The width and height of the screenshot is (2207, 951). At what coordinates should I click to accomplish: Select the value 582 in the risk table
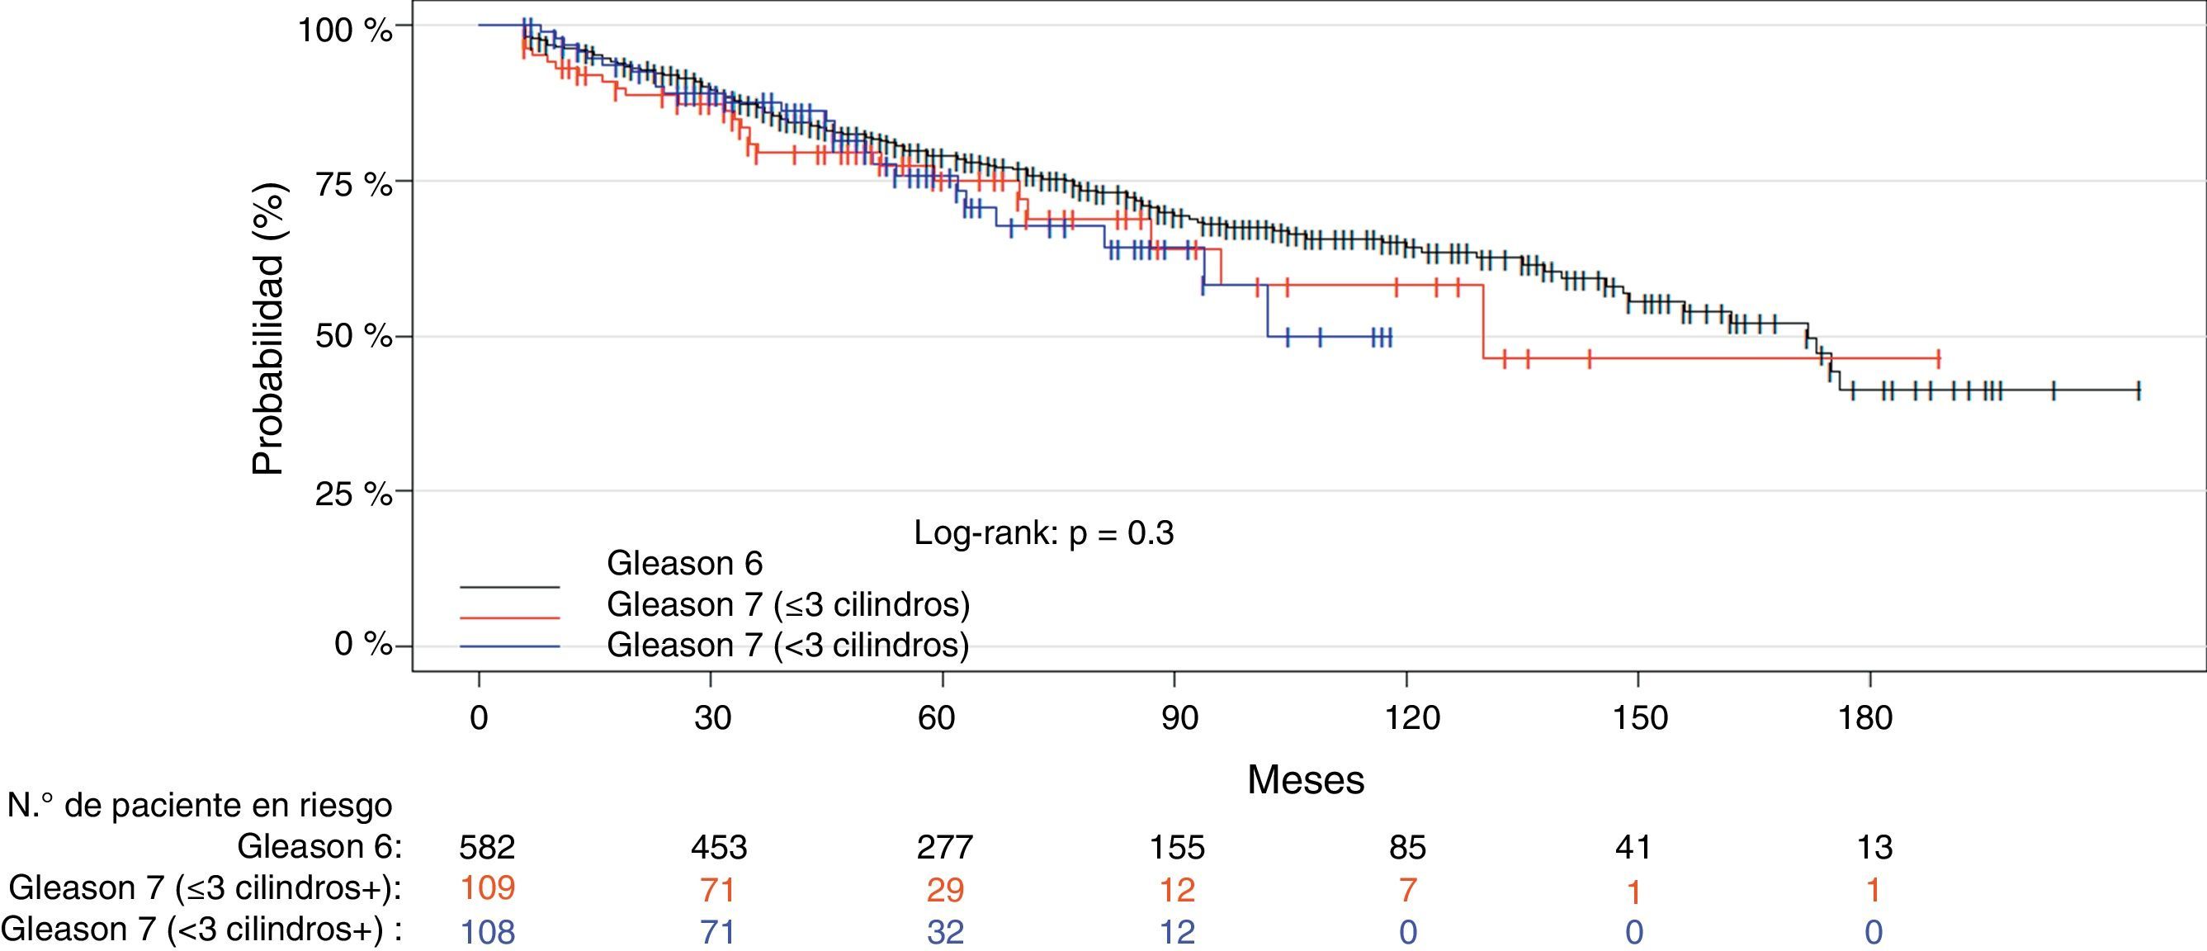click(487, 847)
